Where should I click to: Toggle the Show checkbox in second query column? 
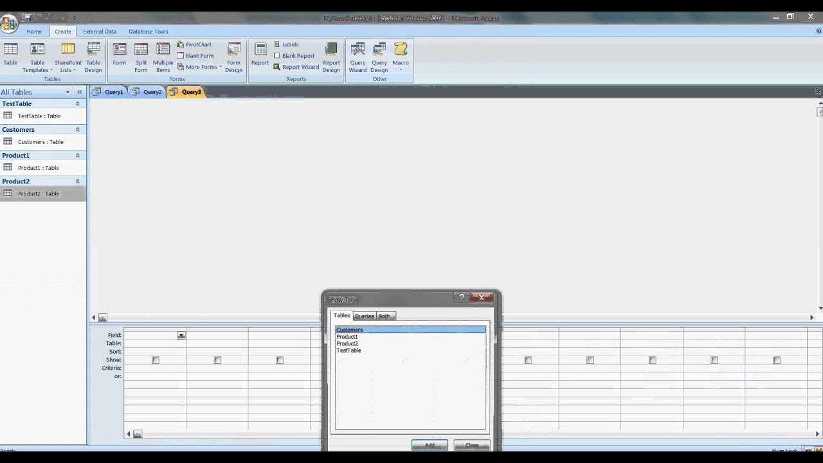pos(217,360)
